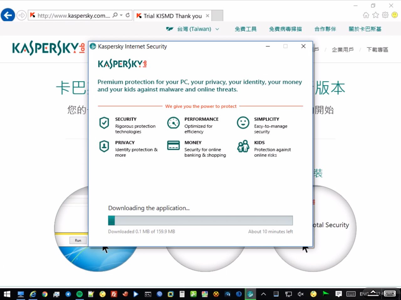Click the Money credit card icon
This screenshot has height=300, width=401.
(x=173, y=145)
